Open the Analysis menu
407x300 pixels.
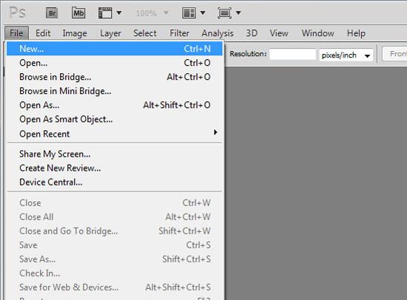[218, 33]
